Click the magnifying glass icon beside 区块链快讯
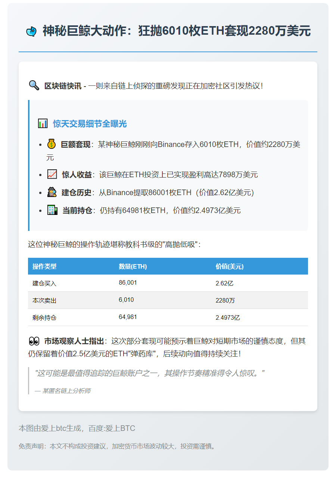The height and width of the screenshot is (482, 336). (34, 85)
